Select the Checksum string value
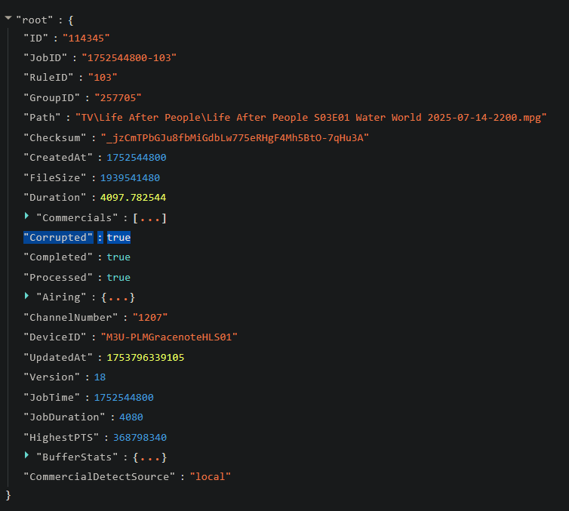The width and height of the screenshot is (569, 511). click(x=235, y=138)
